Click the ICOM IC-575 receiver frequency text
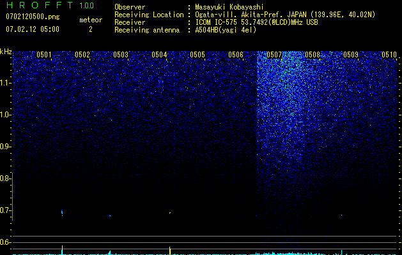This screenshot has height=255, width=402. tap(256, 22)
